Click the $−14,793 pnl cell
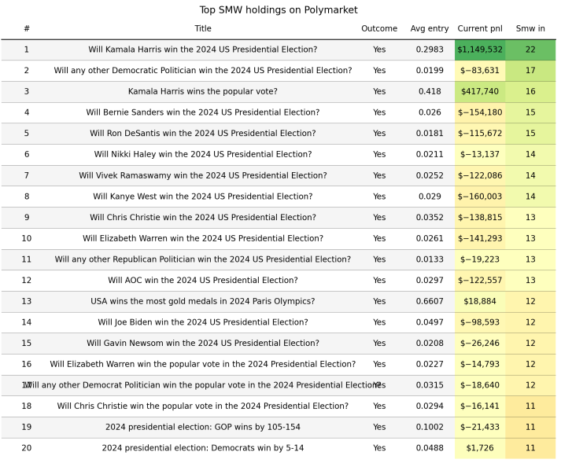Image resolution: width=561 pixels, height=463 pixels. (x=480, y=364)
